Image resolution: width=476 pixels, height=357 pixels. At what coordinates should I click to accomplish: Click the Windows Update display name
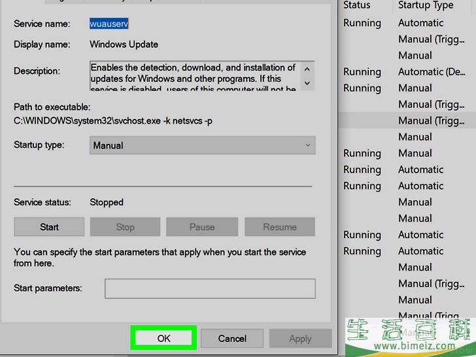point(124,44)
